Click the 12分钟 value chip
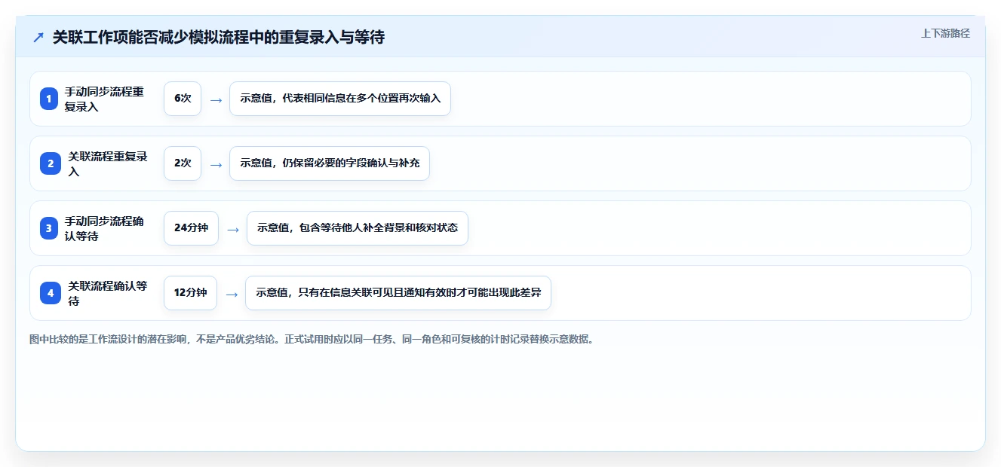Image resolution: width=1001 pixels, height=467 pixels. click(190, 293)
